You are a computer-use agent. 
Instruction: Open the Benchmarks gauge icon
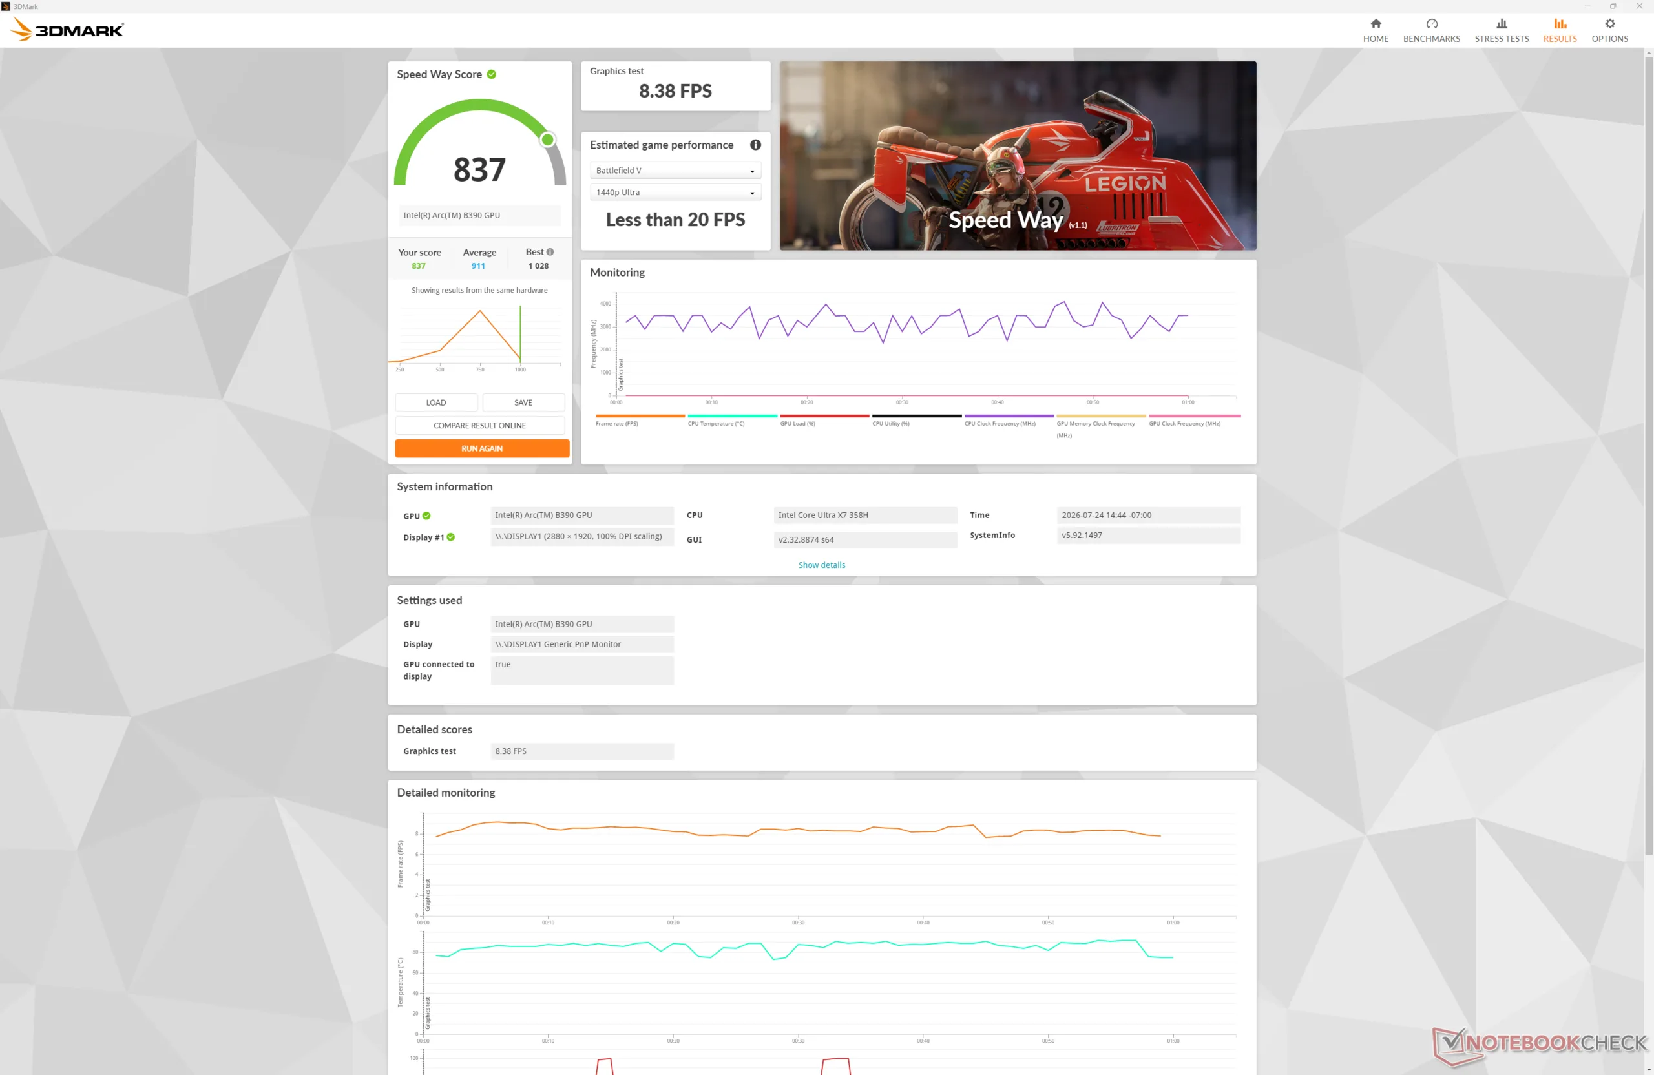tap(1431, 24)
